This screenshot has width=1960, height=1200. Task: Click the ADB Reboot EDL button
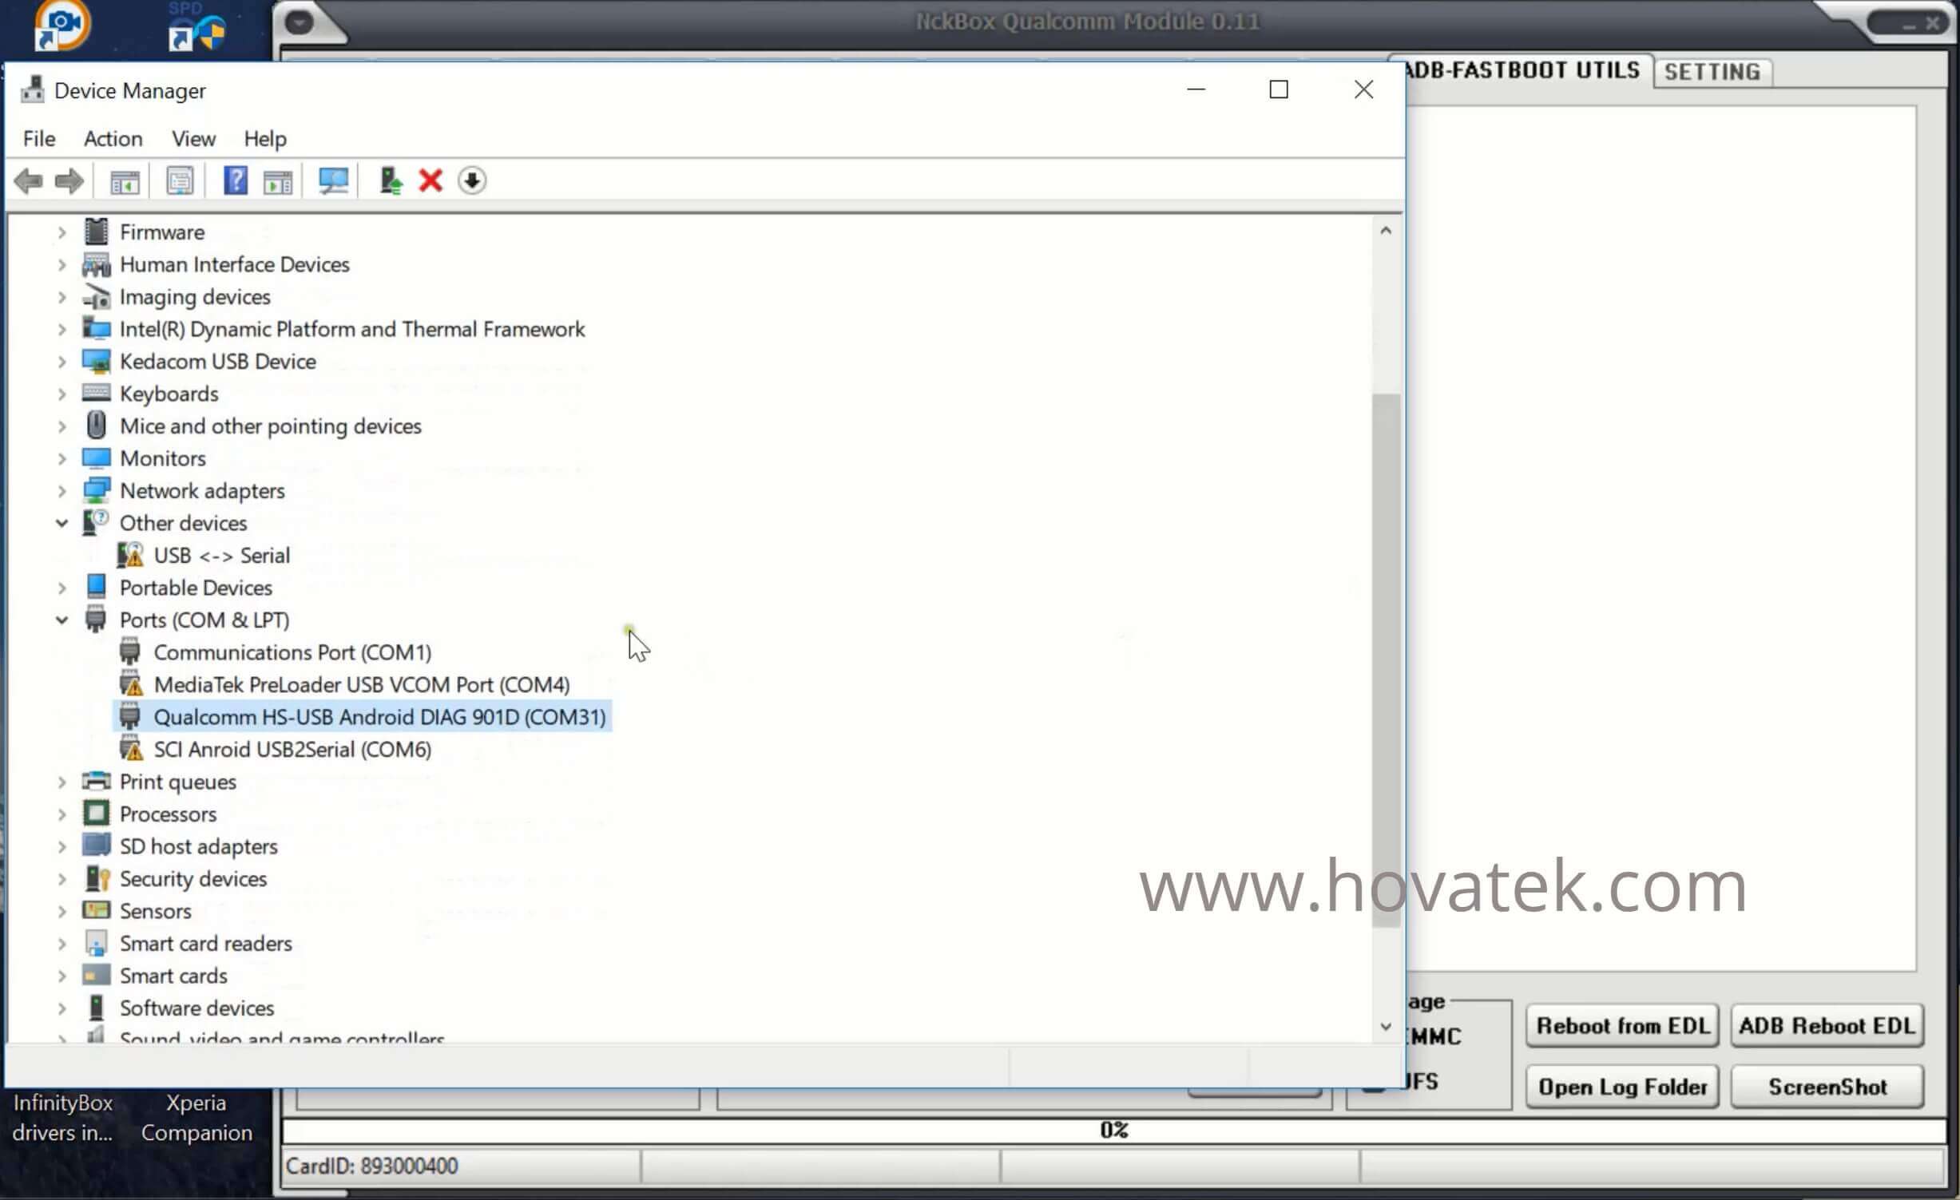click(x=1827, y=1026)
